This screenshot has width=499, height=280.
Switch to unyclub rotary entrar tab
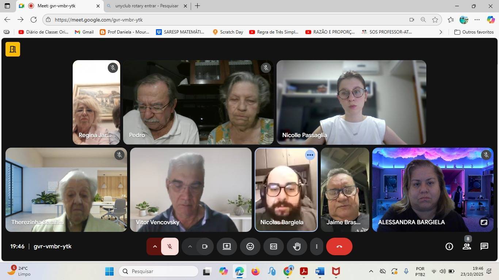point(146,6)
